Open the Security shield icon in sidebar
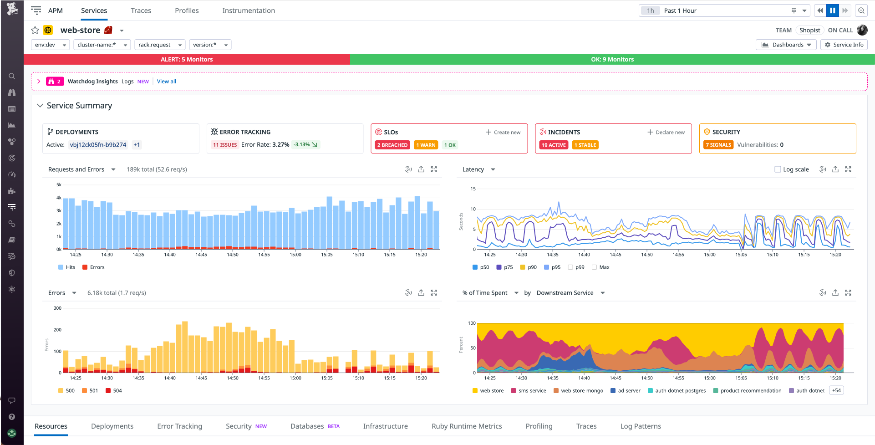 coord(12,273)
